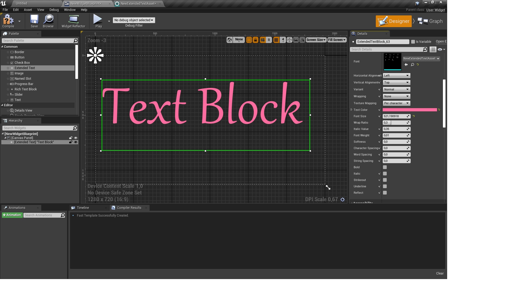Open the pink Text Color swatch

tap(409, 110)
